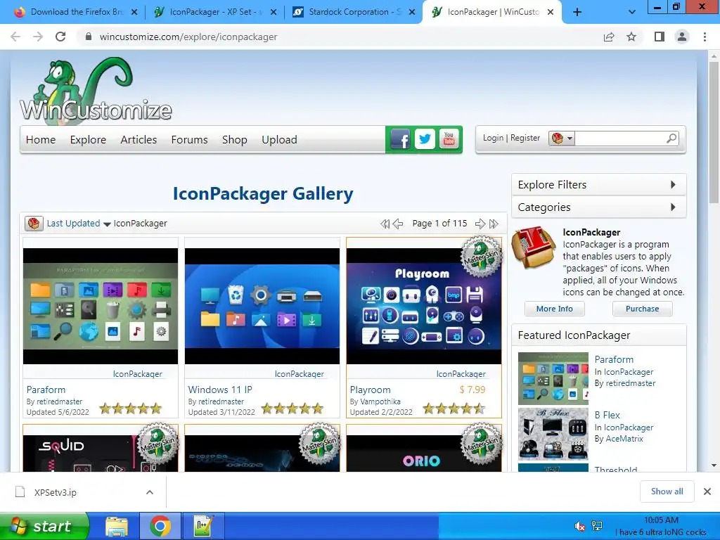This screenshot has width=720, height=540.
Task: Click the Login link
Action: coord(493,138)
